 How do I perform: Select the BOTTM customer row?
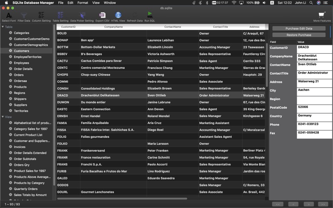click(x=161, y=47)
